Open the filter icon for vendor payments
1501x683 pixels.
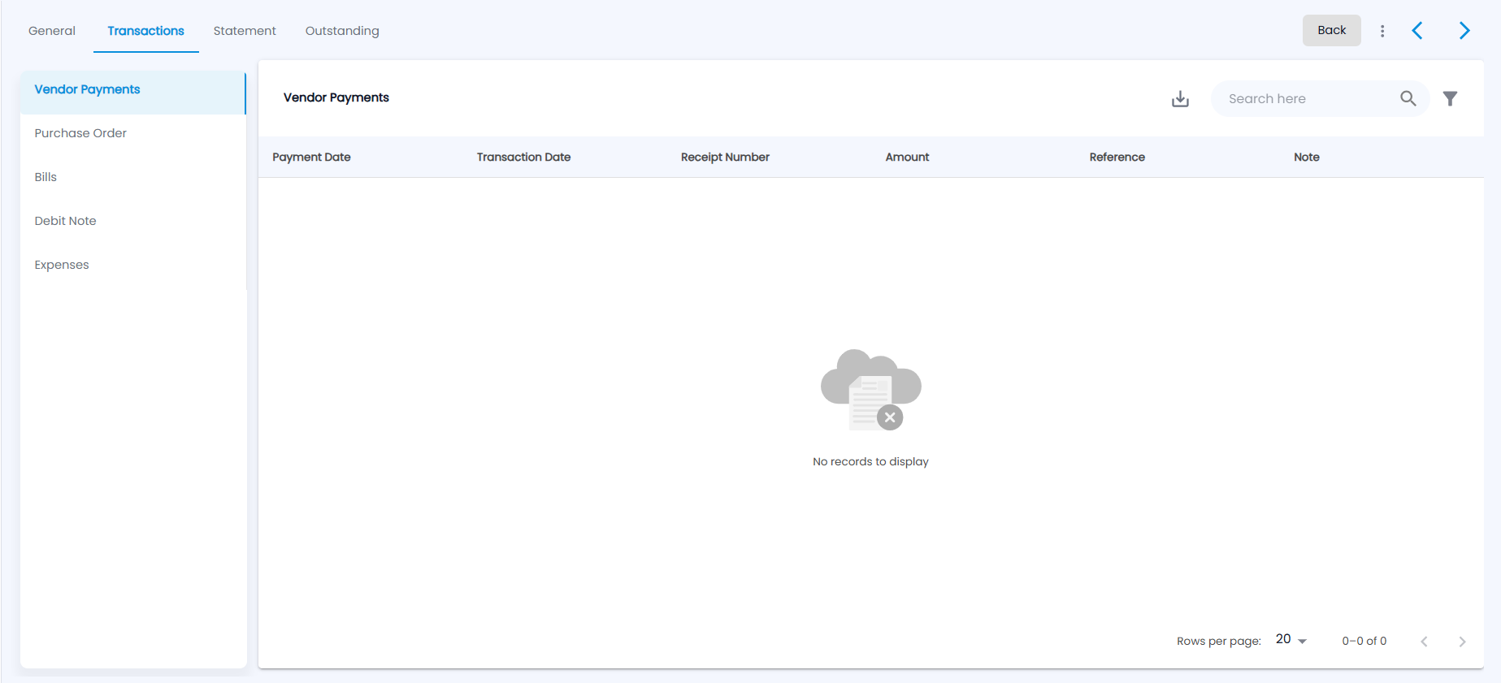(x=1450, y=99)
